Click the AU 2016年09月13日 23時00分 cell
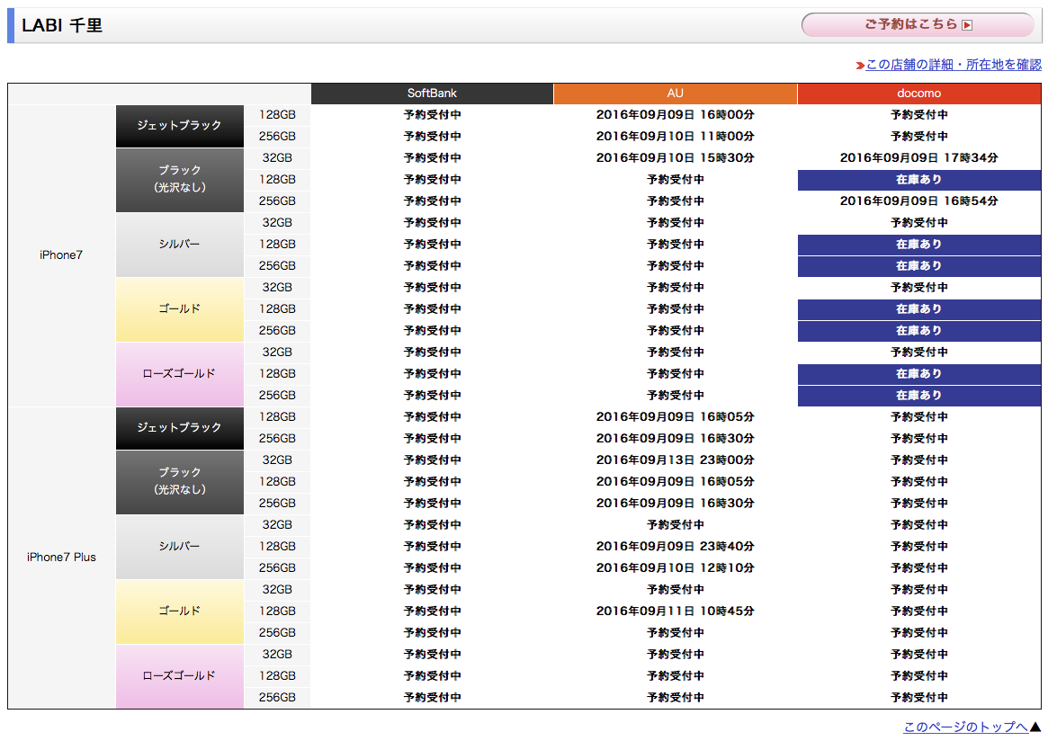 [x=675, y=460]
